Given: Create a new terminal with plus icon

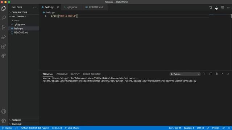Looking at the screenshot, I should (x=205, y=74).
